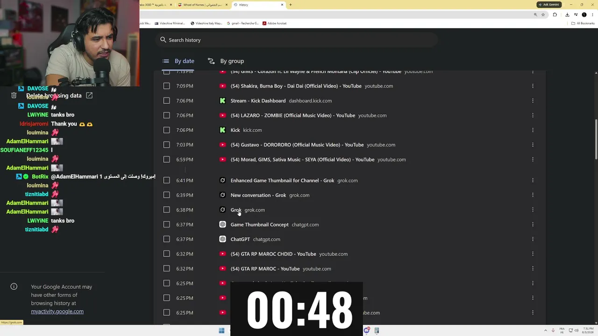Image resolution: width=598 pixels, height=336 pixels.
Task: Open the Videohive Italy Map bookmark
Action: click(x=206, y=23)
